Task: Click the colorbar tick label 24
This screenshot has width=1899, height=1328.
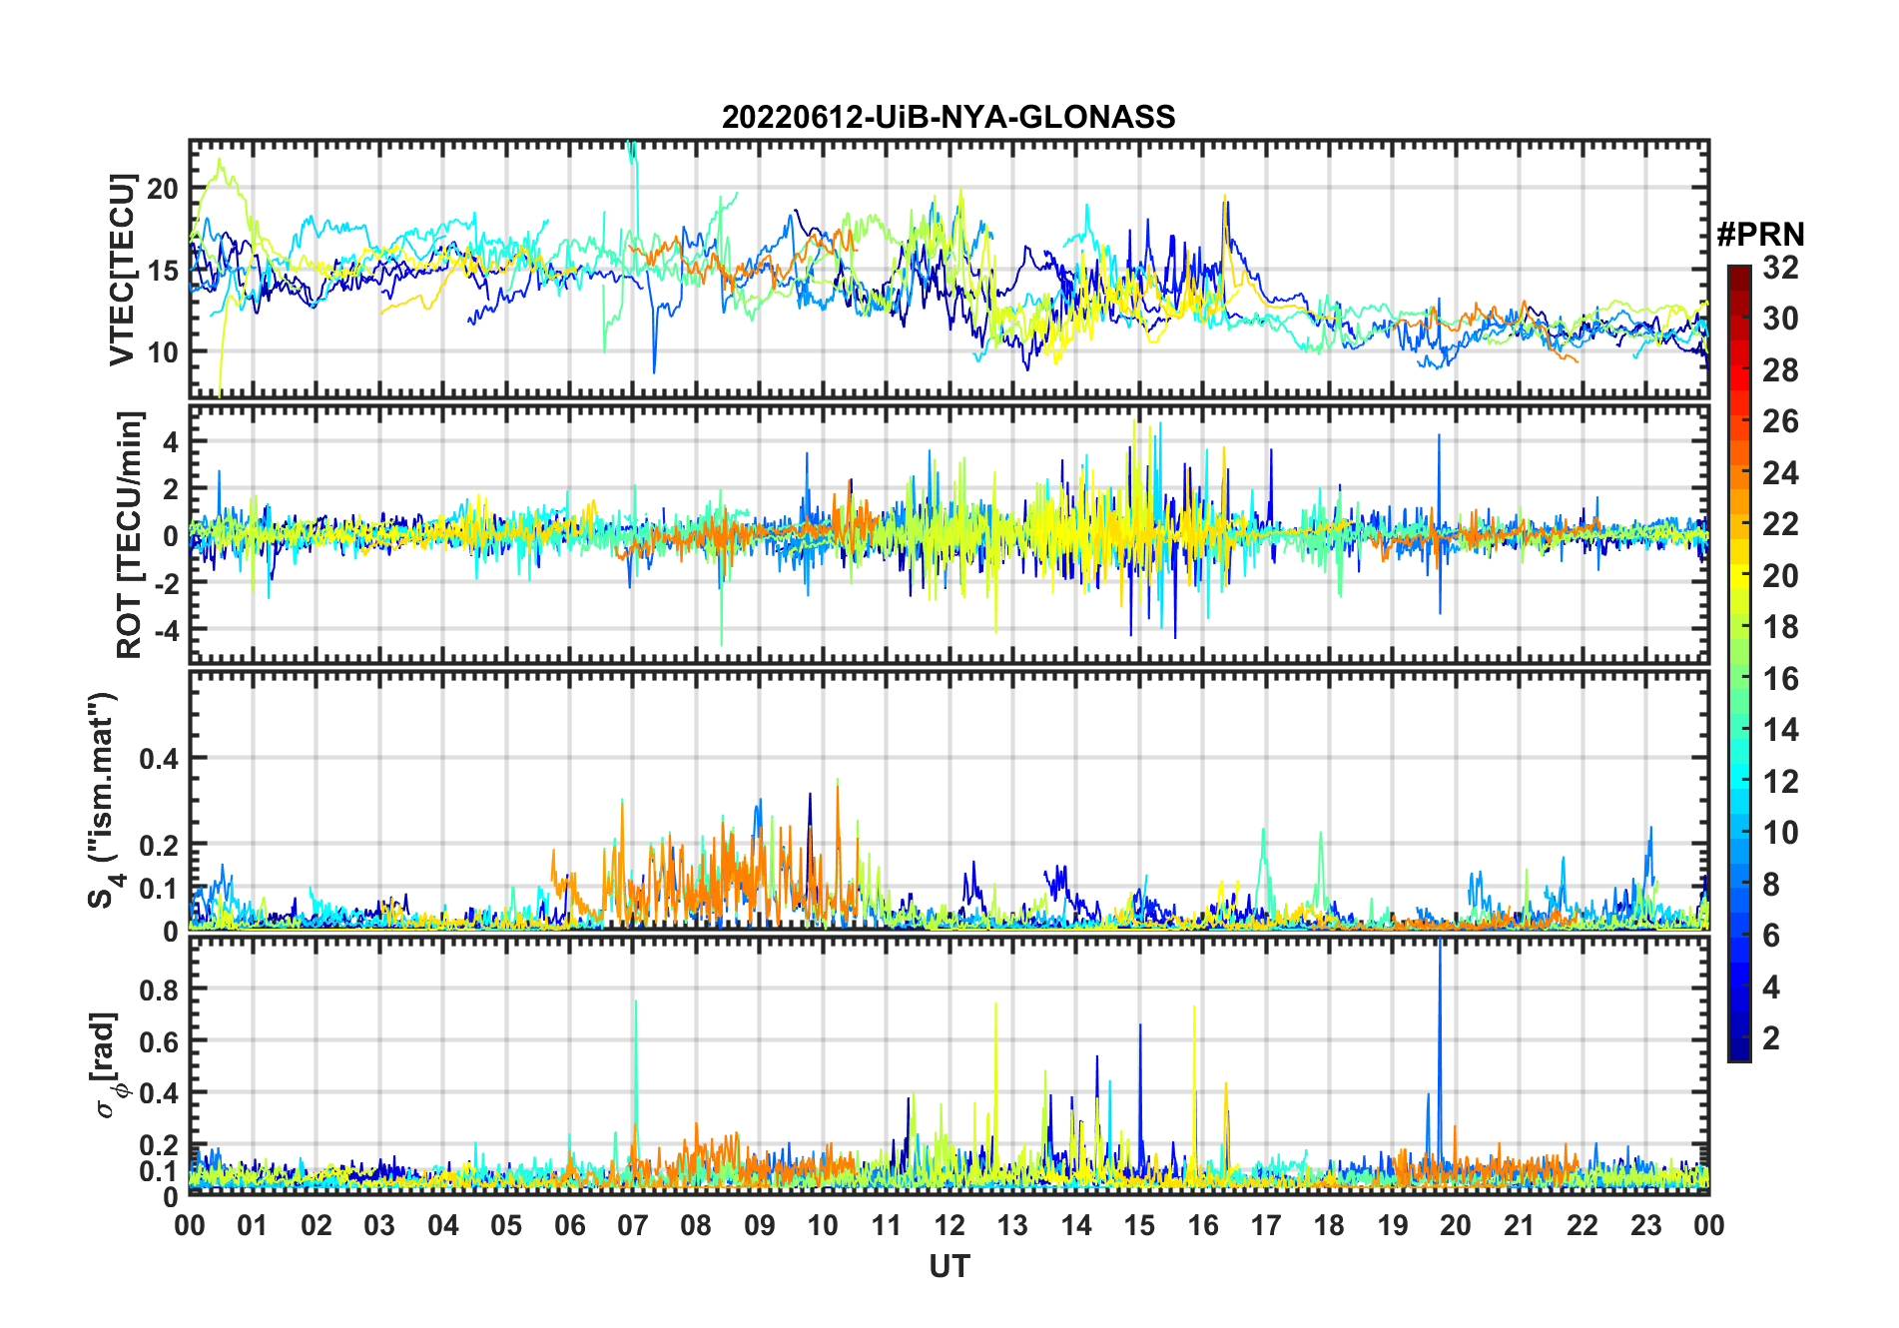Action: coord(1780,473)
